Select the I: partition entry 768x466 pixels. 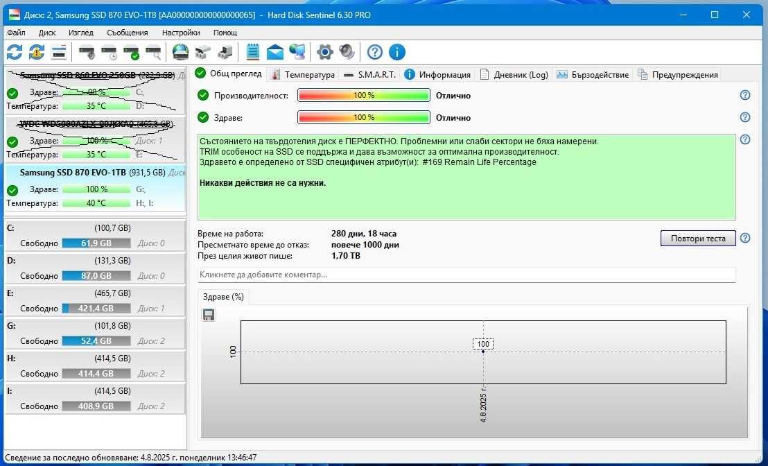tap(96, 398)
